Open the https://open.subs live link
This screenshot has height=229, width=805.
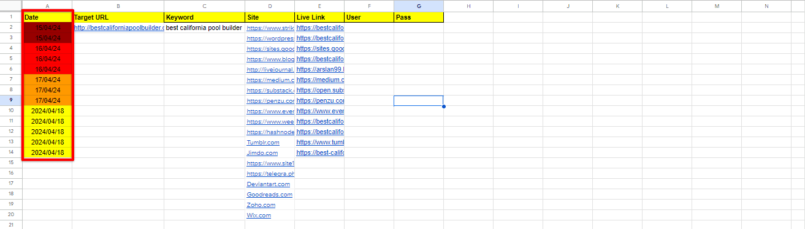coord(320,91)
